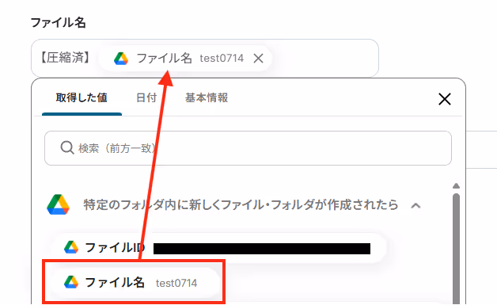Open the 日付 tab
497x305 pixels.
coord(146,97)
